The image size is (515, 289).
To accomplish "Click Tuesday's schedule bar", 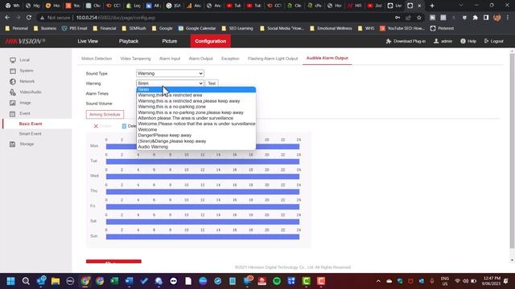I will click(203, 161).
